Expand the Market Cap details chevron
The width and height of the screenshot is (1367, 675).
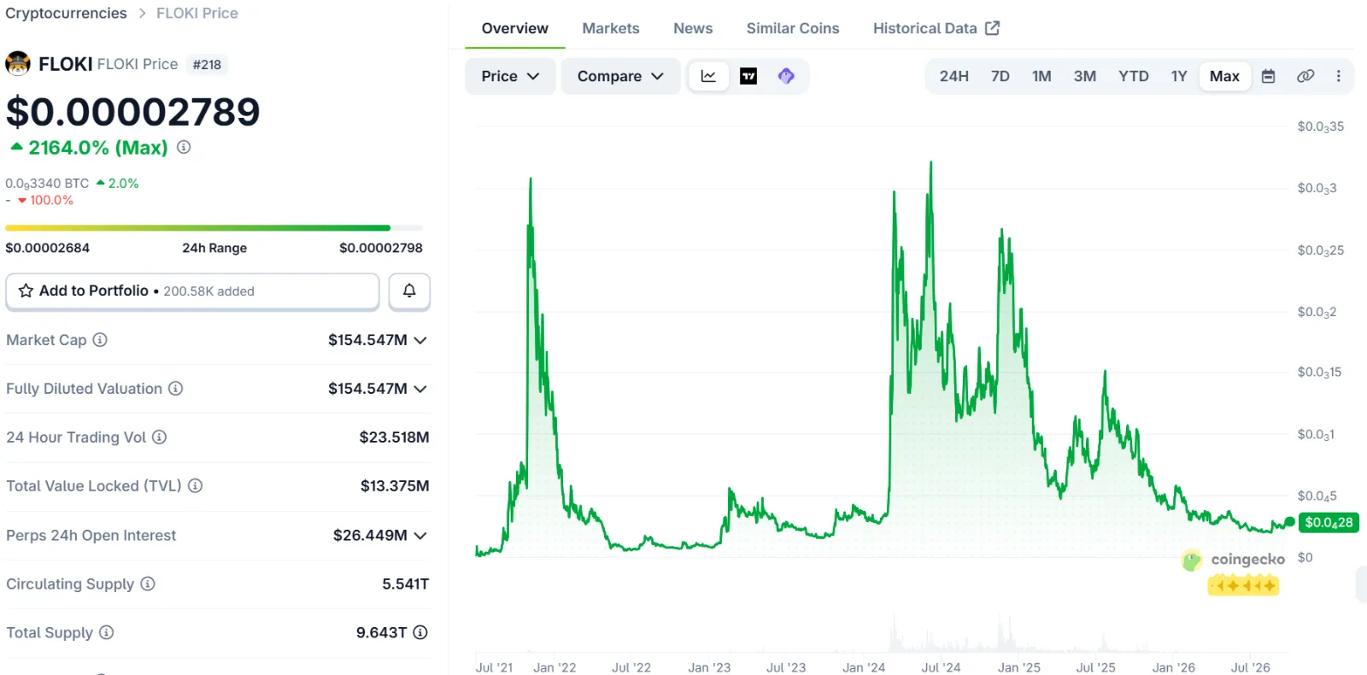pos(420,340)
